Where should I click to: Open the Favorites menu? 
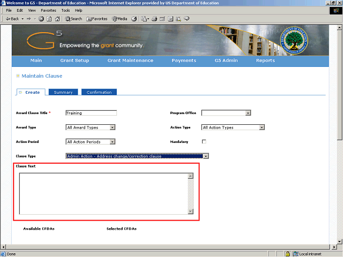tap(49, 11)
